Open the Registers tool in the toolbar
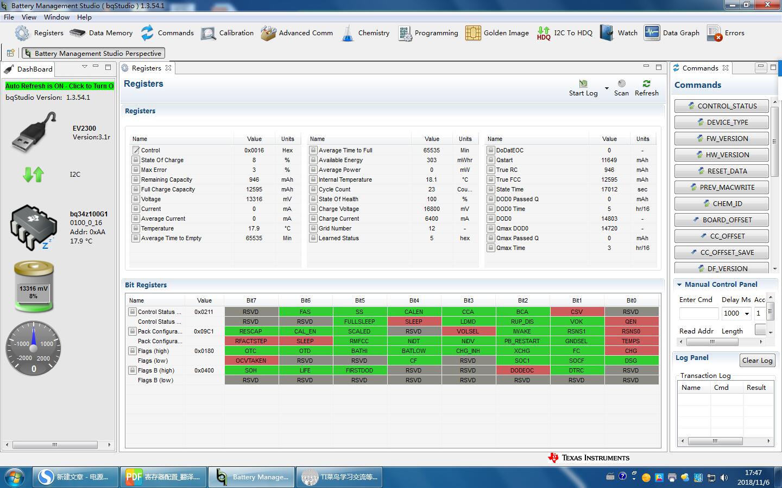Screen dimensions: 782x488 (x=39, y=33)
